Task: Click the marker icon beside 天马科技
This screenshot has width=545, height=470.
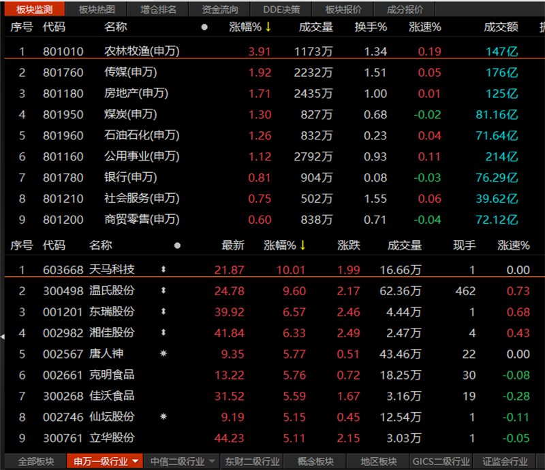Action: [x=163, y=270]
